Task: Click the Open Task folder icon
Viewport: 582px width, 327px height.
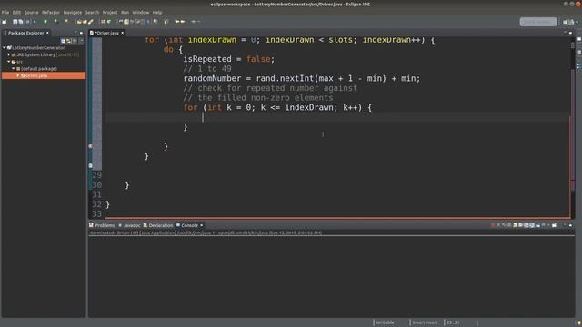Action: tap(85, 22)
